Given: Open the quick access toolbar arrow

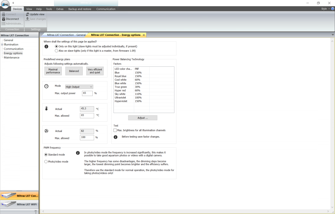Looking at the screenshot, I should [x=13, y=3].
